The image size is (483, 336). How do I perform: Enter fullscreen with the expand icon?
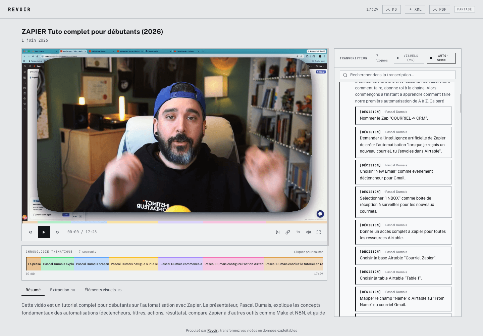point(319,232)
